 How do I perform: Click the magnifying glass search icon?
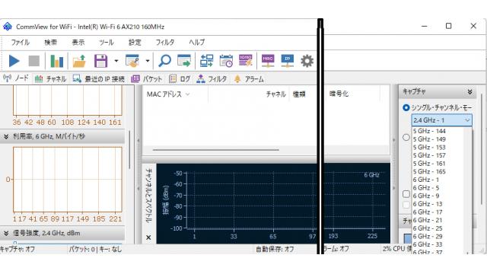tap(164, 61)
